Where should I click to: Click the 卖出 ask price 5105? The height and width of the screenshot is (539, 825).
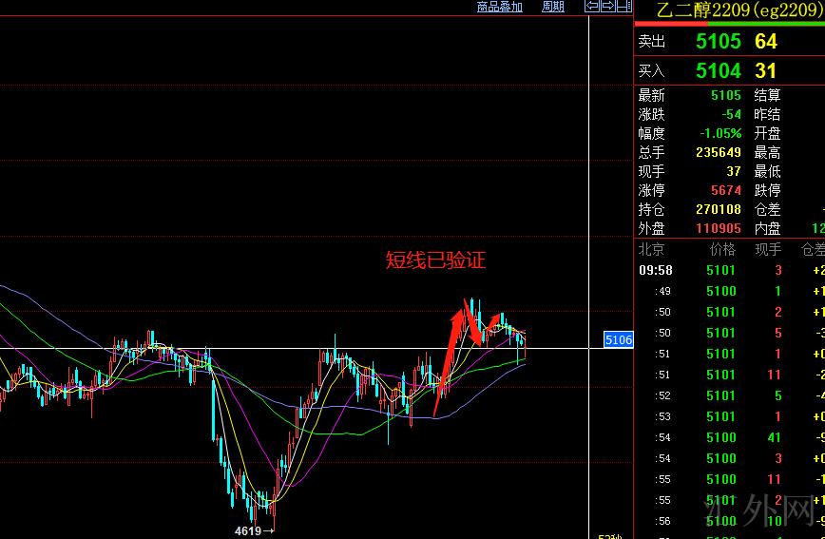[718, 42]
